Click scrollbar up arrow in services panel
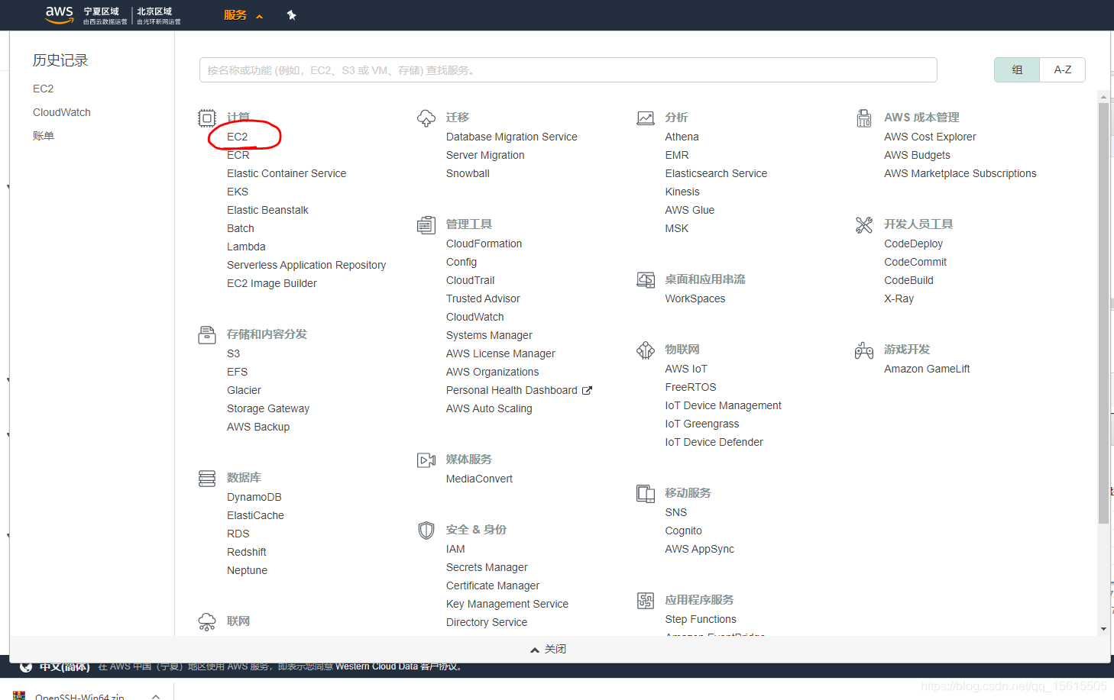Image resolution: width=1114 pixels, height=700 pixels. click(1103, 97)
